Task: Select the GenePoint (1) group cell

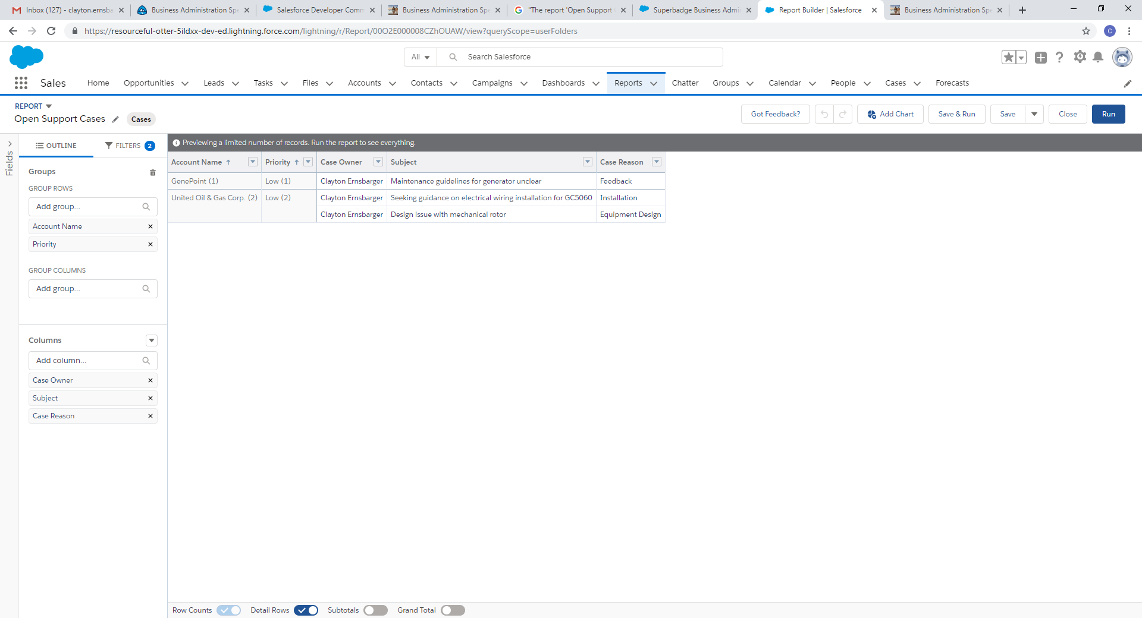Action: (215, 181)
